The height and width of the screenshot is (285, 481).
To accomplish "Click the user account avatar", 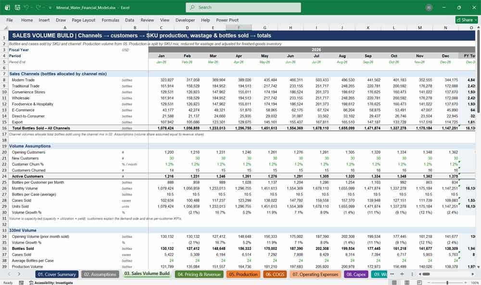I will click(429, 8).
